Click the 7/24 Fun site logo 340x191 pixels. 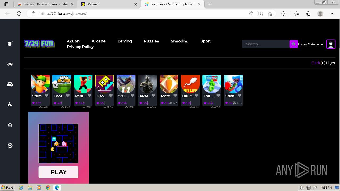pyautogui.click(x=39, y=44)
